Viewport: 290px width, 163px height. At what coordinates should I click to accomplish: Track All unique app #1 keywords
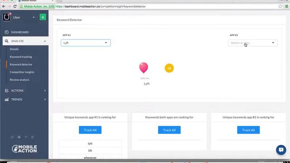point(90,130)
